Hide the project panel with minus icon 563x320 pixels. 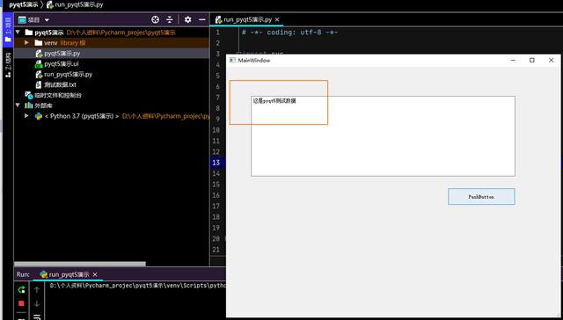click(202, 19)
